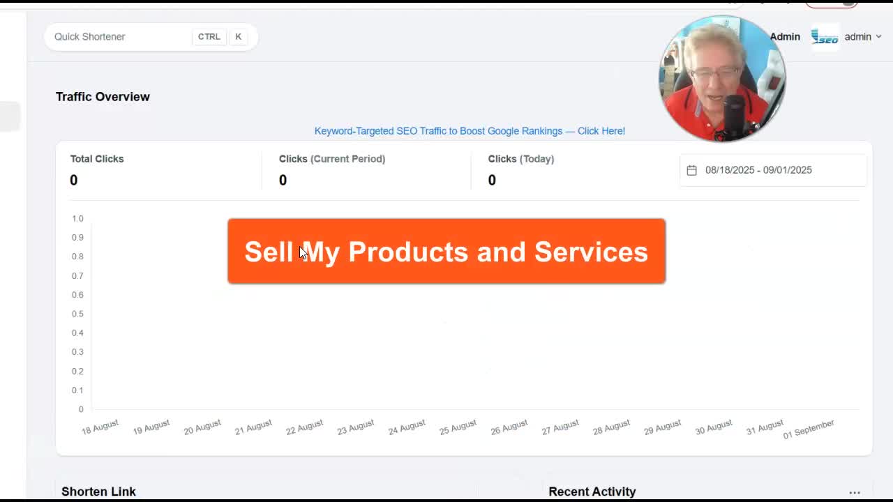
Task: Click the Total Clicks stat
Action: 97,170
